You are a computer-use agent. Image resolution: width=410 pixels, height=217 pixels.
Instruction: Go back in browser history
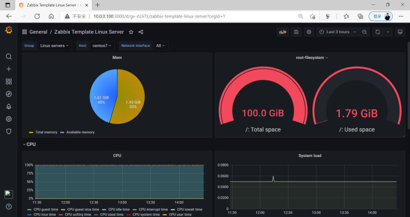point(9,16)
